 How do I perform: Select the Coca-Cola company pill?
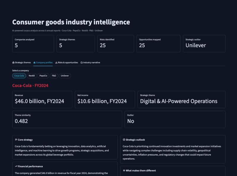point(19,76)
